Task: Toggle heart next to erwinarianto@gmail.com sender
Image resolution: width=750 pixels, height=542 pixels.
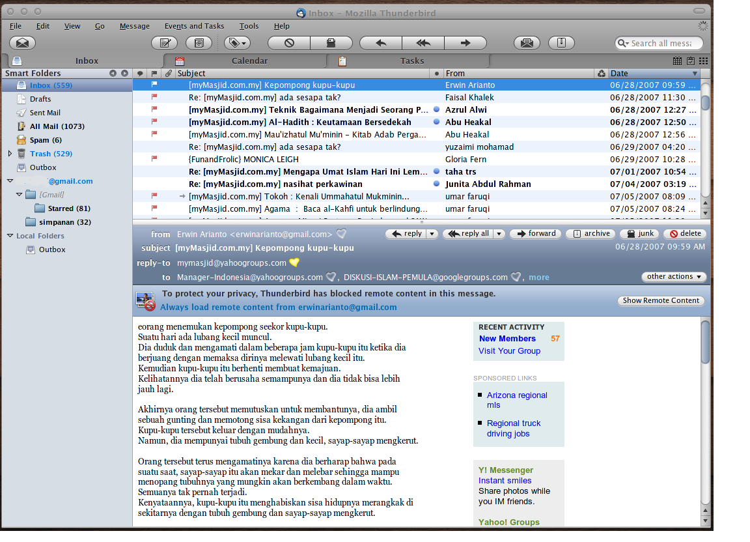Action: click(x=341, y=234)
